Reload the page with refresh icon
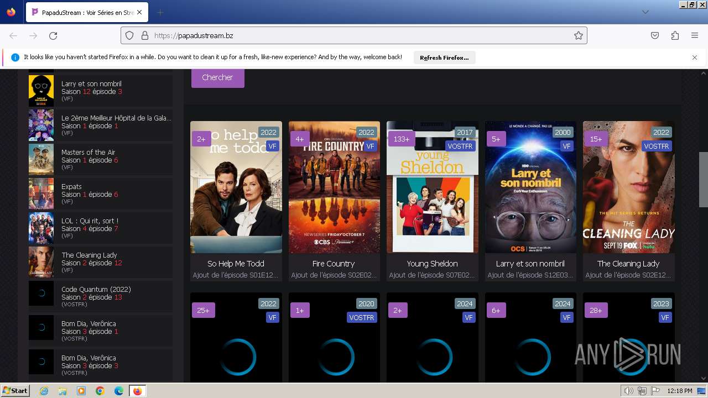The height and width of the screenshot is (398, 708). tap(53, 35)
